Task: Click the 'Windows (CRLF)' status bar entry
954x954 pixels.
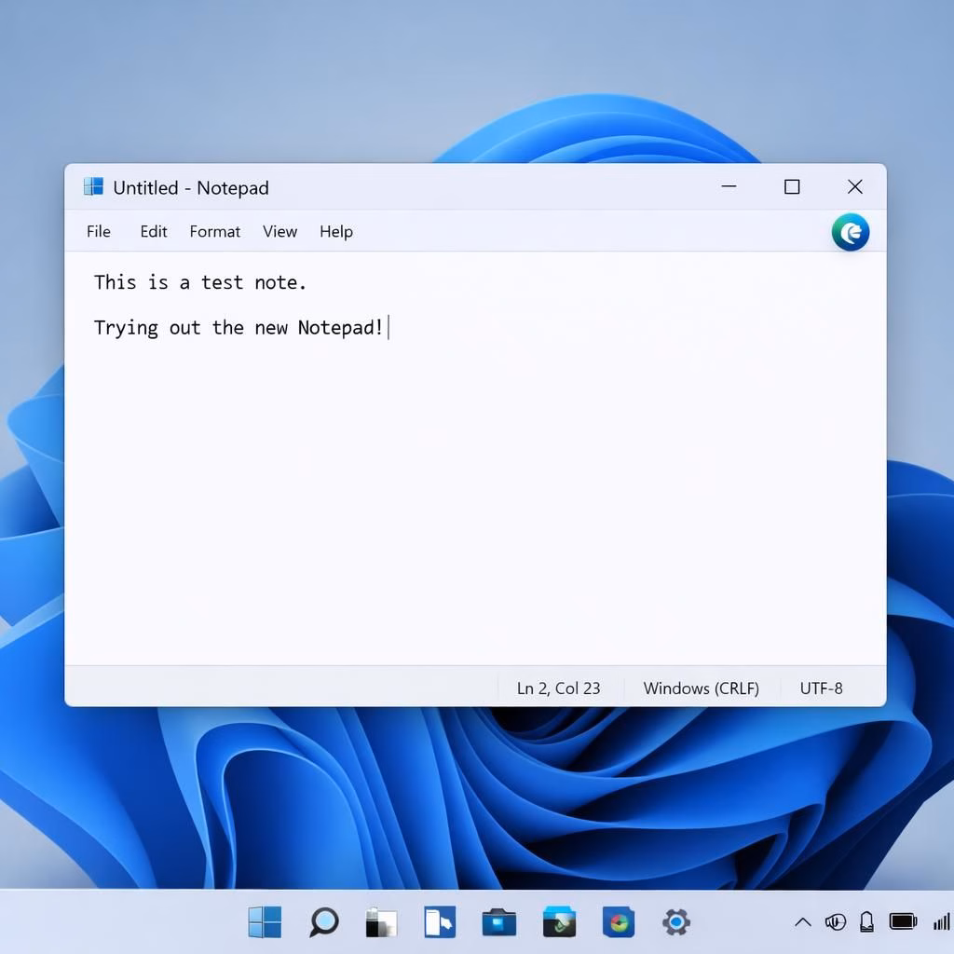Action: [x=702, y=688]
